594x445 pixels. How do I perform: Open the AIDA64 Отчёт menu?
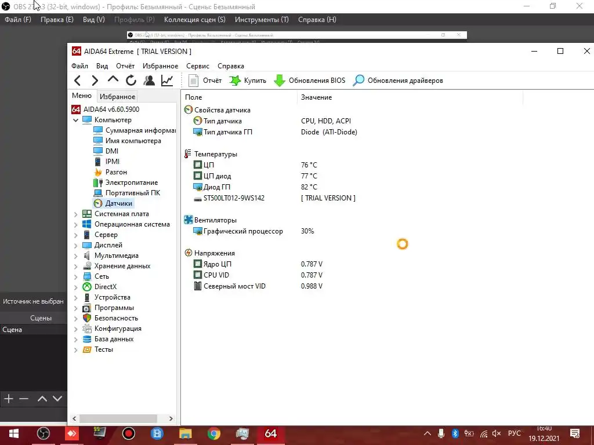pos(125,66)
